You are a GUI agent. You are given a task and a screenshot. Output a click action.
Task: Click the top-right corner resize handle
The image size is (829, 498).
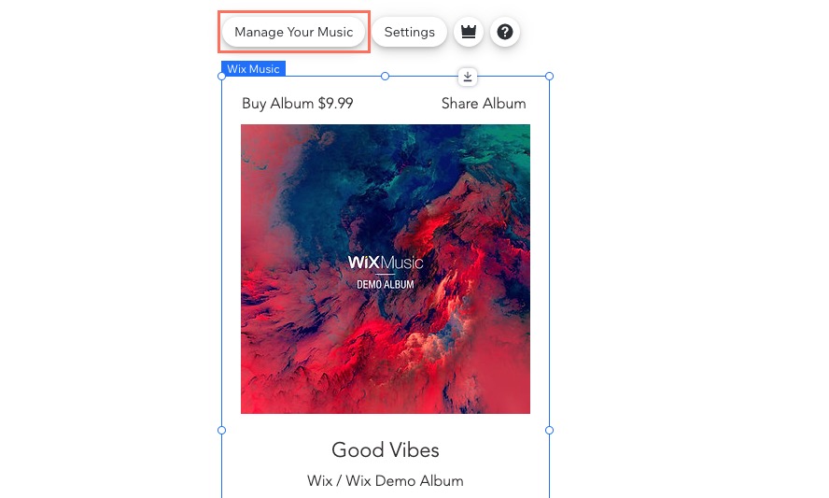[x=549, y=77]
